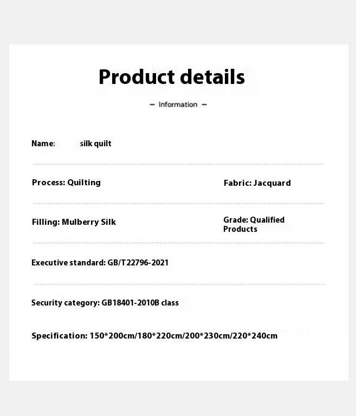Click the Process: Quilting text
This screenshot has width=356, height=416.
(x=66, y=183)
